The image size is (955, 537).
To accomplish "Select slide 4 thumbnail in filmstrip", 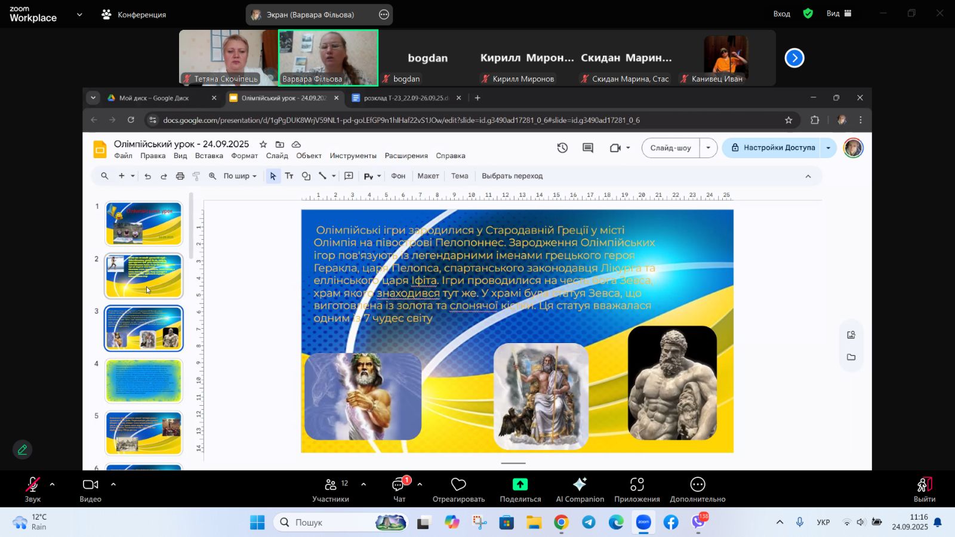I will pos(144,381).
